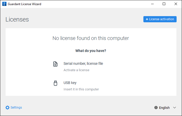The width and height of the screenshot is (182, 116).
Task: Click the License activation button
Action: tap(160, 19)
